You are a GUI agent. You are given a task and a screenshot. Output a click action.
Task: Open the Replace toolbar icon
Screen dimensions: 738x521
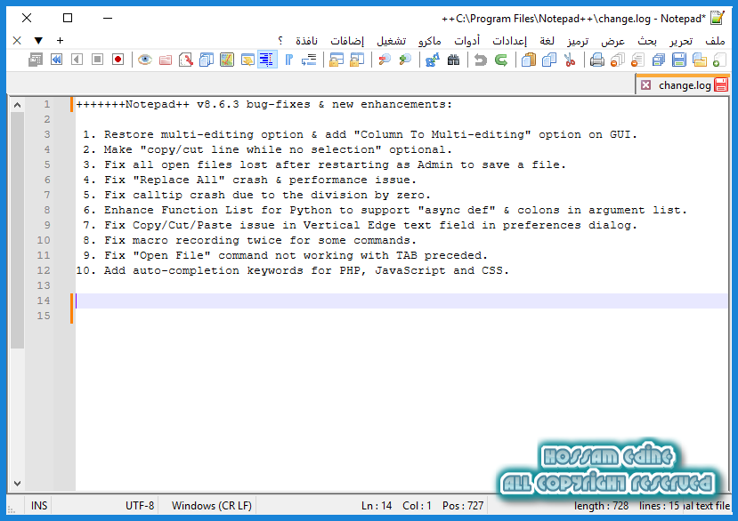pyautogui.click(x=433, y=60)
